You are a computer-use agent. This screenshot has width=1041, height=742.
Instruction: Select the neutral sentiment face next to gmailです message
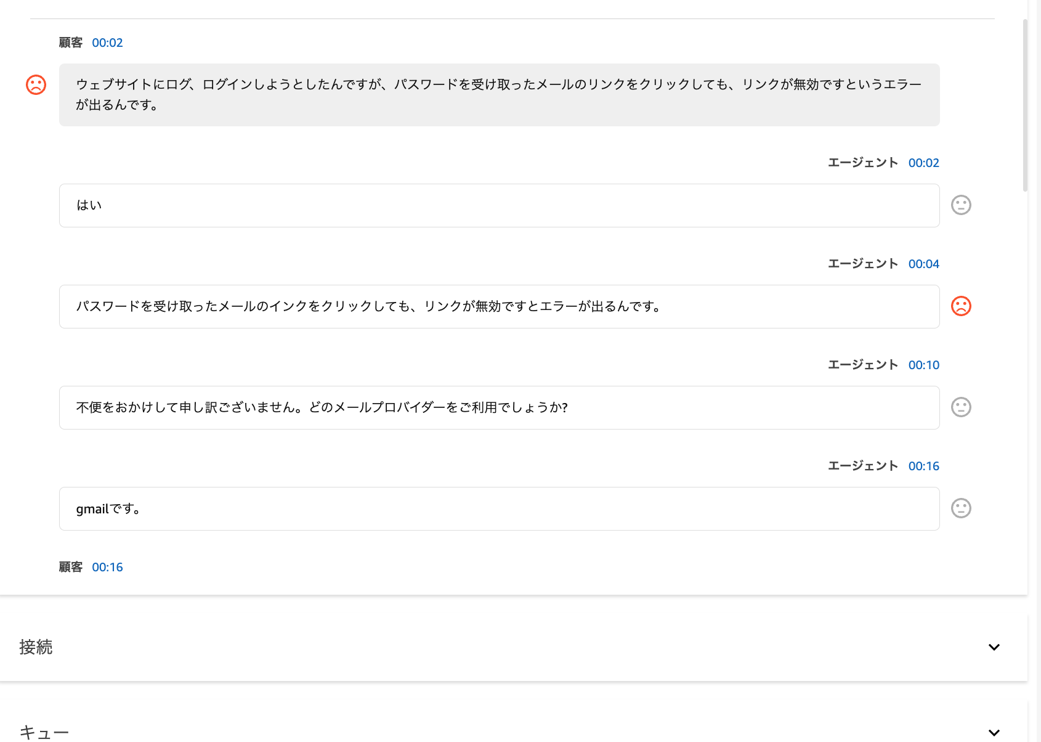coord(961,508)
